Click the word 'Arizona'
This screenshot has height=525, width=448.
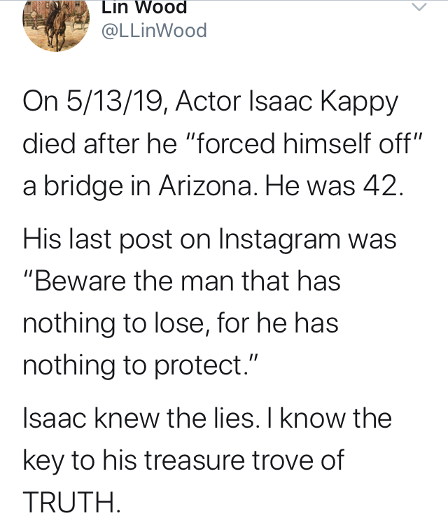206,186
